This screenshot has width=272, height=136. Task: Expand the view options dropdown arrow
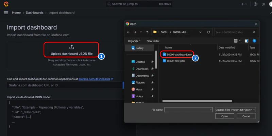pos(240,41)
